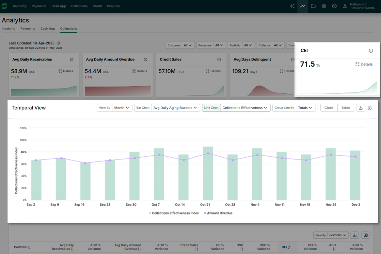
Task: Open the Disputes menu in top navigation
Action: click(x=113, y=6)
